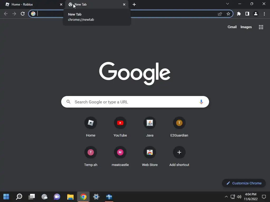Viewport: 270px width, 202px height.
Task: Open the Java shortcut
Action: tap(150, 127)
